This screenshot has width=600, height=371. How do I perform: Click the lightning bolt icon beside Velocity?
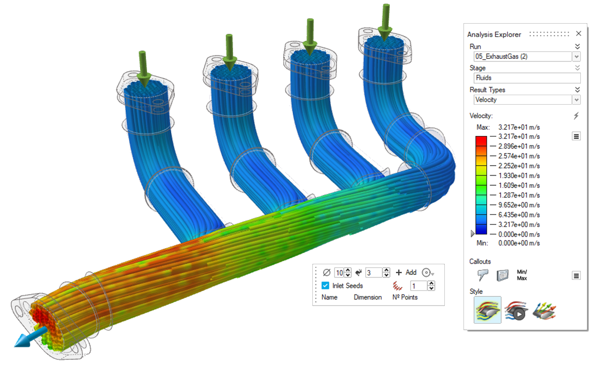[576, 116]
